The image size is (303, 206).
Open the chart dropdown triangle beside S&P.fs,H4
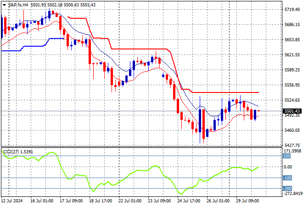tap(4, 5)
